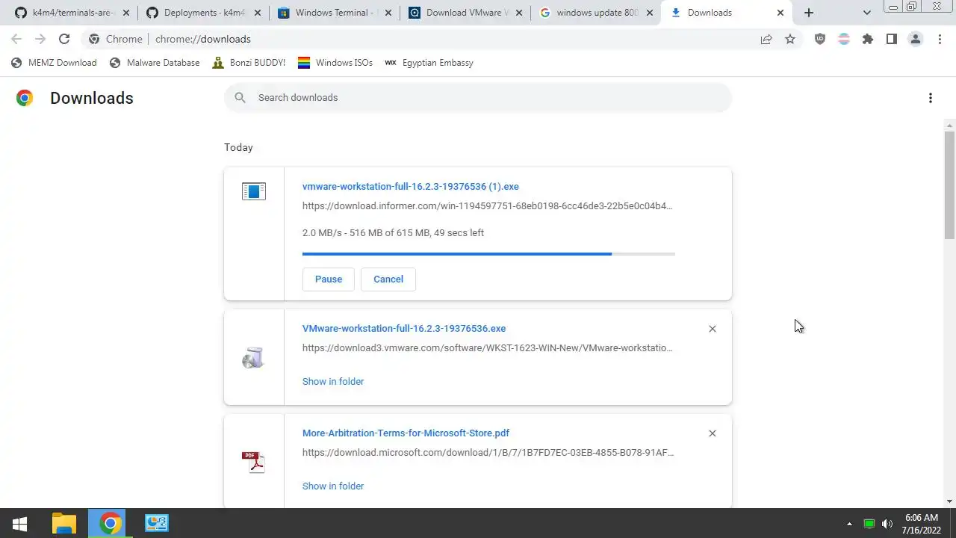The height and width of the screenshot is (538, 956).
Task: Click the download.microsoft.com URL
Action: point(488,453)
